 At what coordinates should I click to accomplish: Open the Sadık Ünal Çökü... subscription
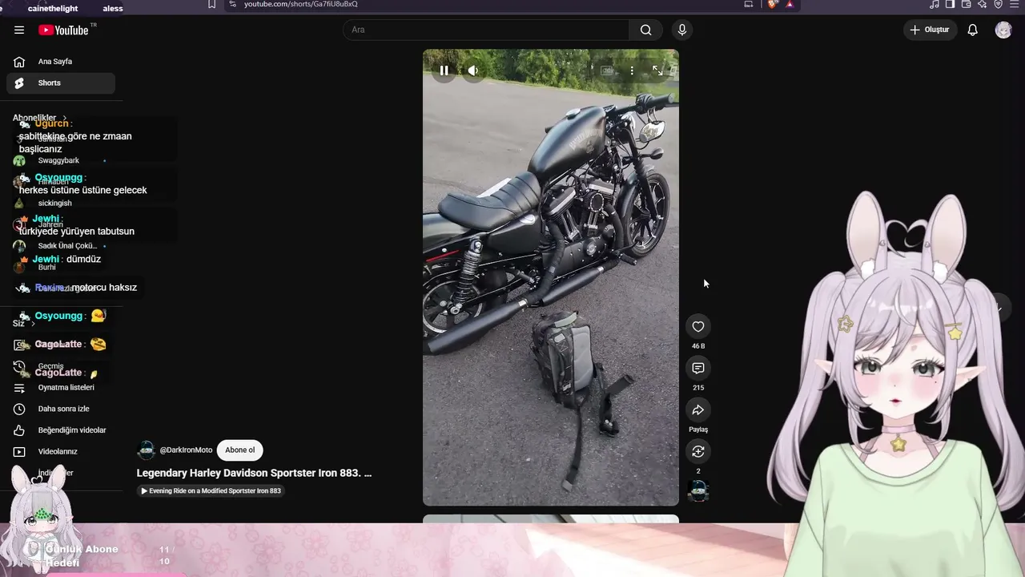61,246
